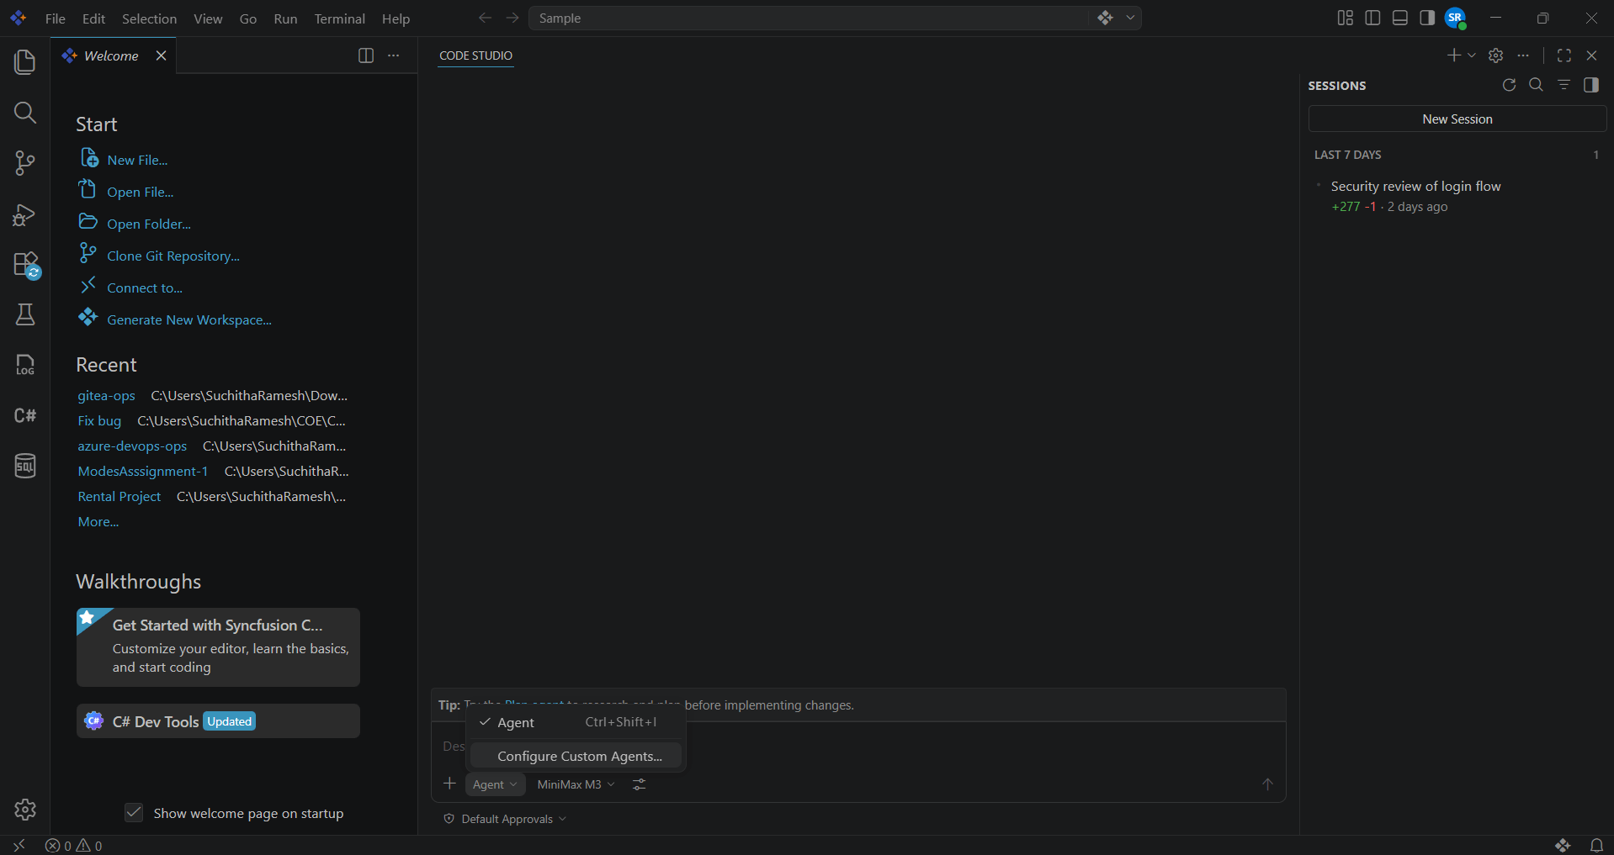This screenshot has width=1614, height=855.
Task: Open the Help menu
Action: 396,18
